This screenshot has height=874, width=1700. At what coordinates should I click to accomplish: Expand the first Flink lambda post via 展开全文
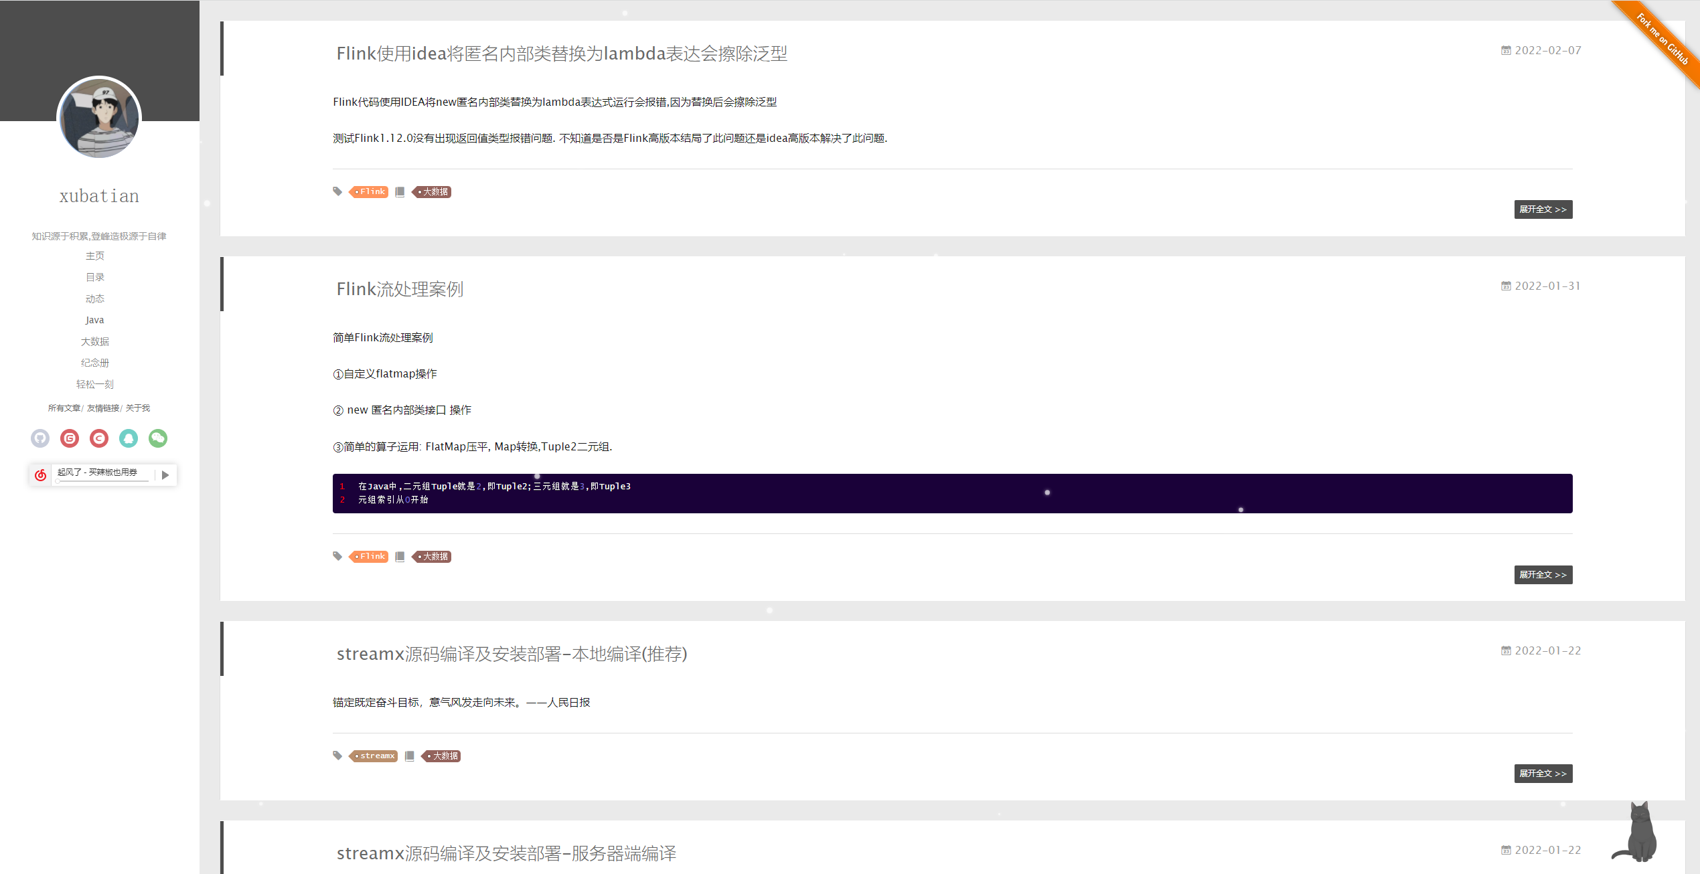point(1543,209)
